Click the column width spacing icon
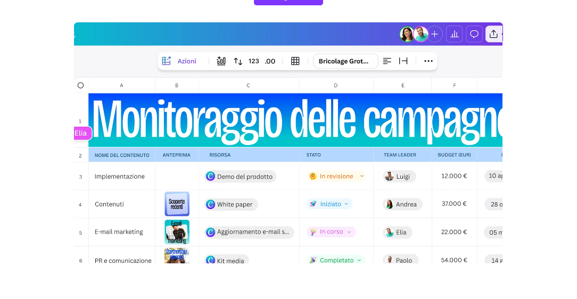This screenshot has width=577, height=299. (x=403, y=61)
